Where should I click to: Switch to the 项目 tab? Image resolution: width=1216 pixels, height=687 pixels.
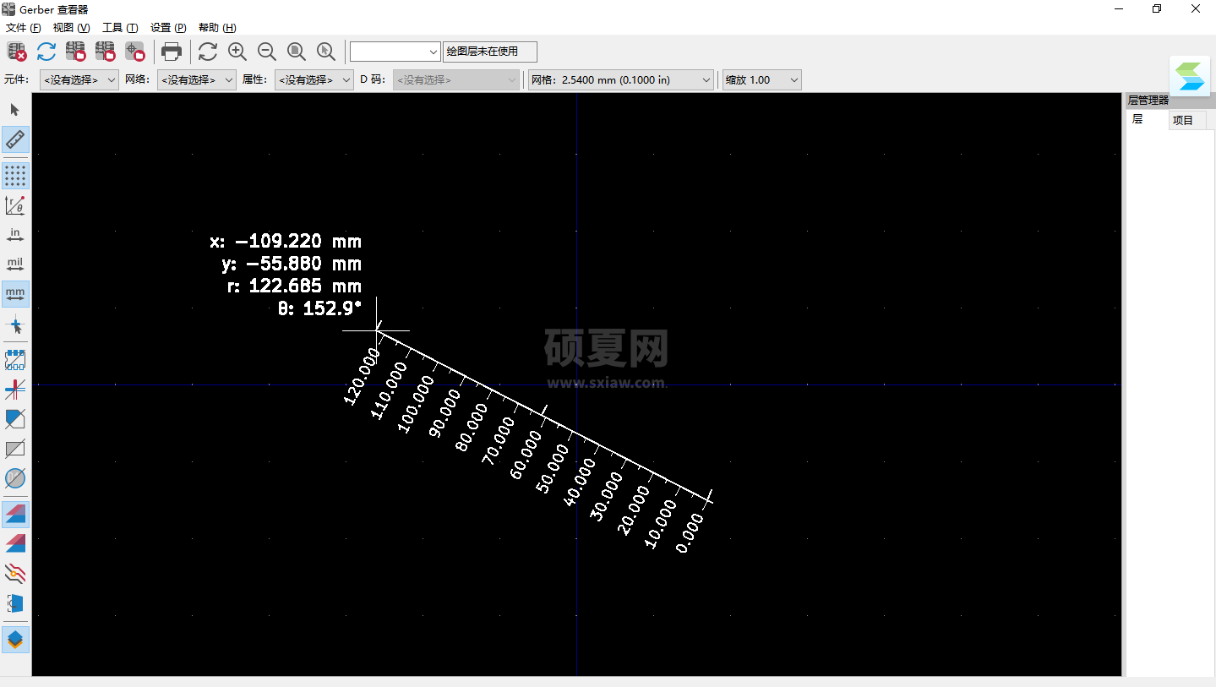1187,120
